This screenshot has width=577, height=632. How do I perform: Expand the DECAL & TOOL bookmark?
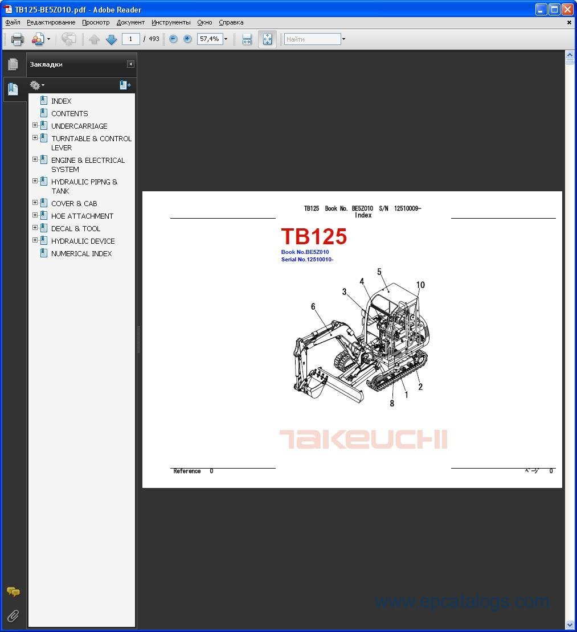point(35,228)
